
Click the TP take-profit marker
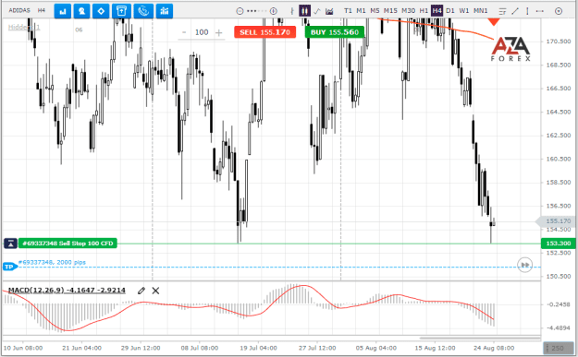(9, 267)
